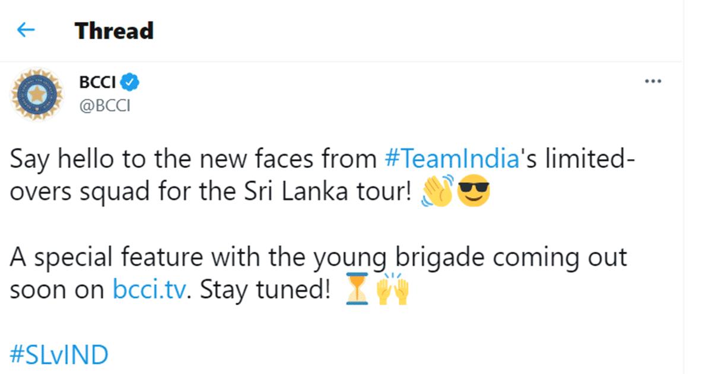Click the blue verified badge

(131, 83)
